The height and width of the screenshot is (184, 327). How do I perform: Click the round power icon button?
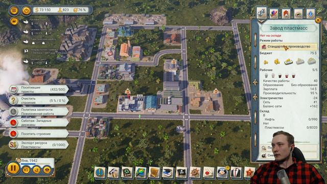tap(26, 10)
